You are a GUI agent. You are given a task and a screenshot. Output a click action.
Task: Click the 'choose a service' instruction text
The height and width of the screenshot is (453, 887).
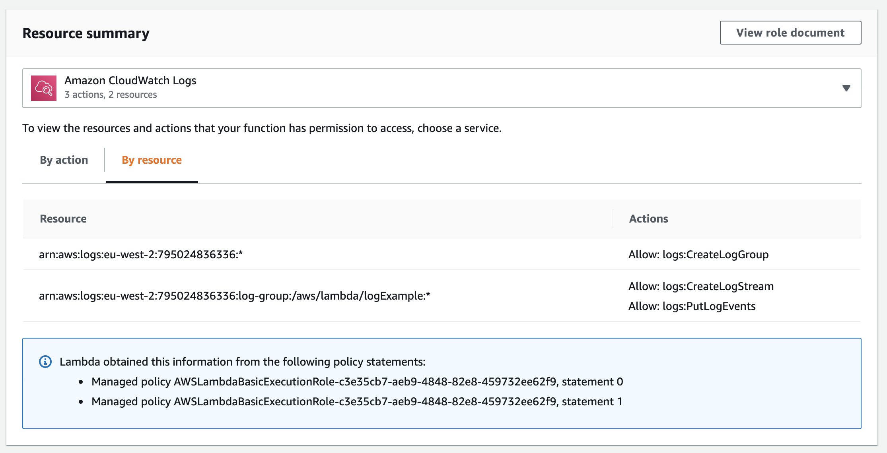tap(262, 128)
